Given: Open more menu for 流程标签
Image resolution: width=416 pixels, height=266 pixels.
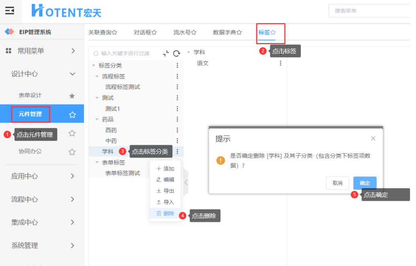Looking at the screenshot, I should click(x=177, y=76).
